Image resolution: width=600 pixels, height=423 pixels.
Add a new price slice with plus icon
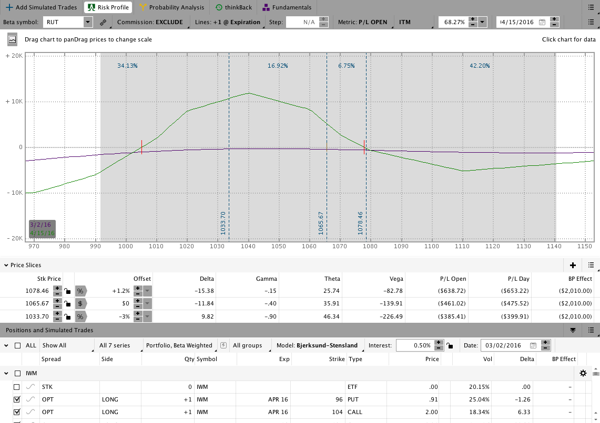click(573, 265)
